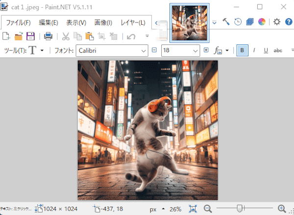Open the ファイル(F) menu
Screen dimensions: 294x215
click(x=18, y=22)
